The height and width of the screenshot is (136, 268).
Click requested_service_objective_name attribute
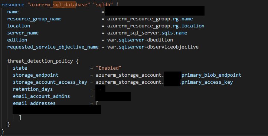point(53,47)
